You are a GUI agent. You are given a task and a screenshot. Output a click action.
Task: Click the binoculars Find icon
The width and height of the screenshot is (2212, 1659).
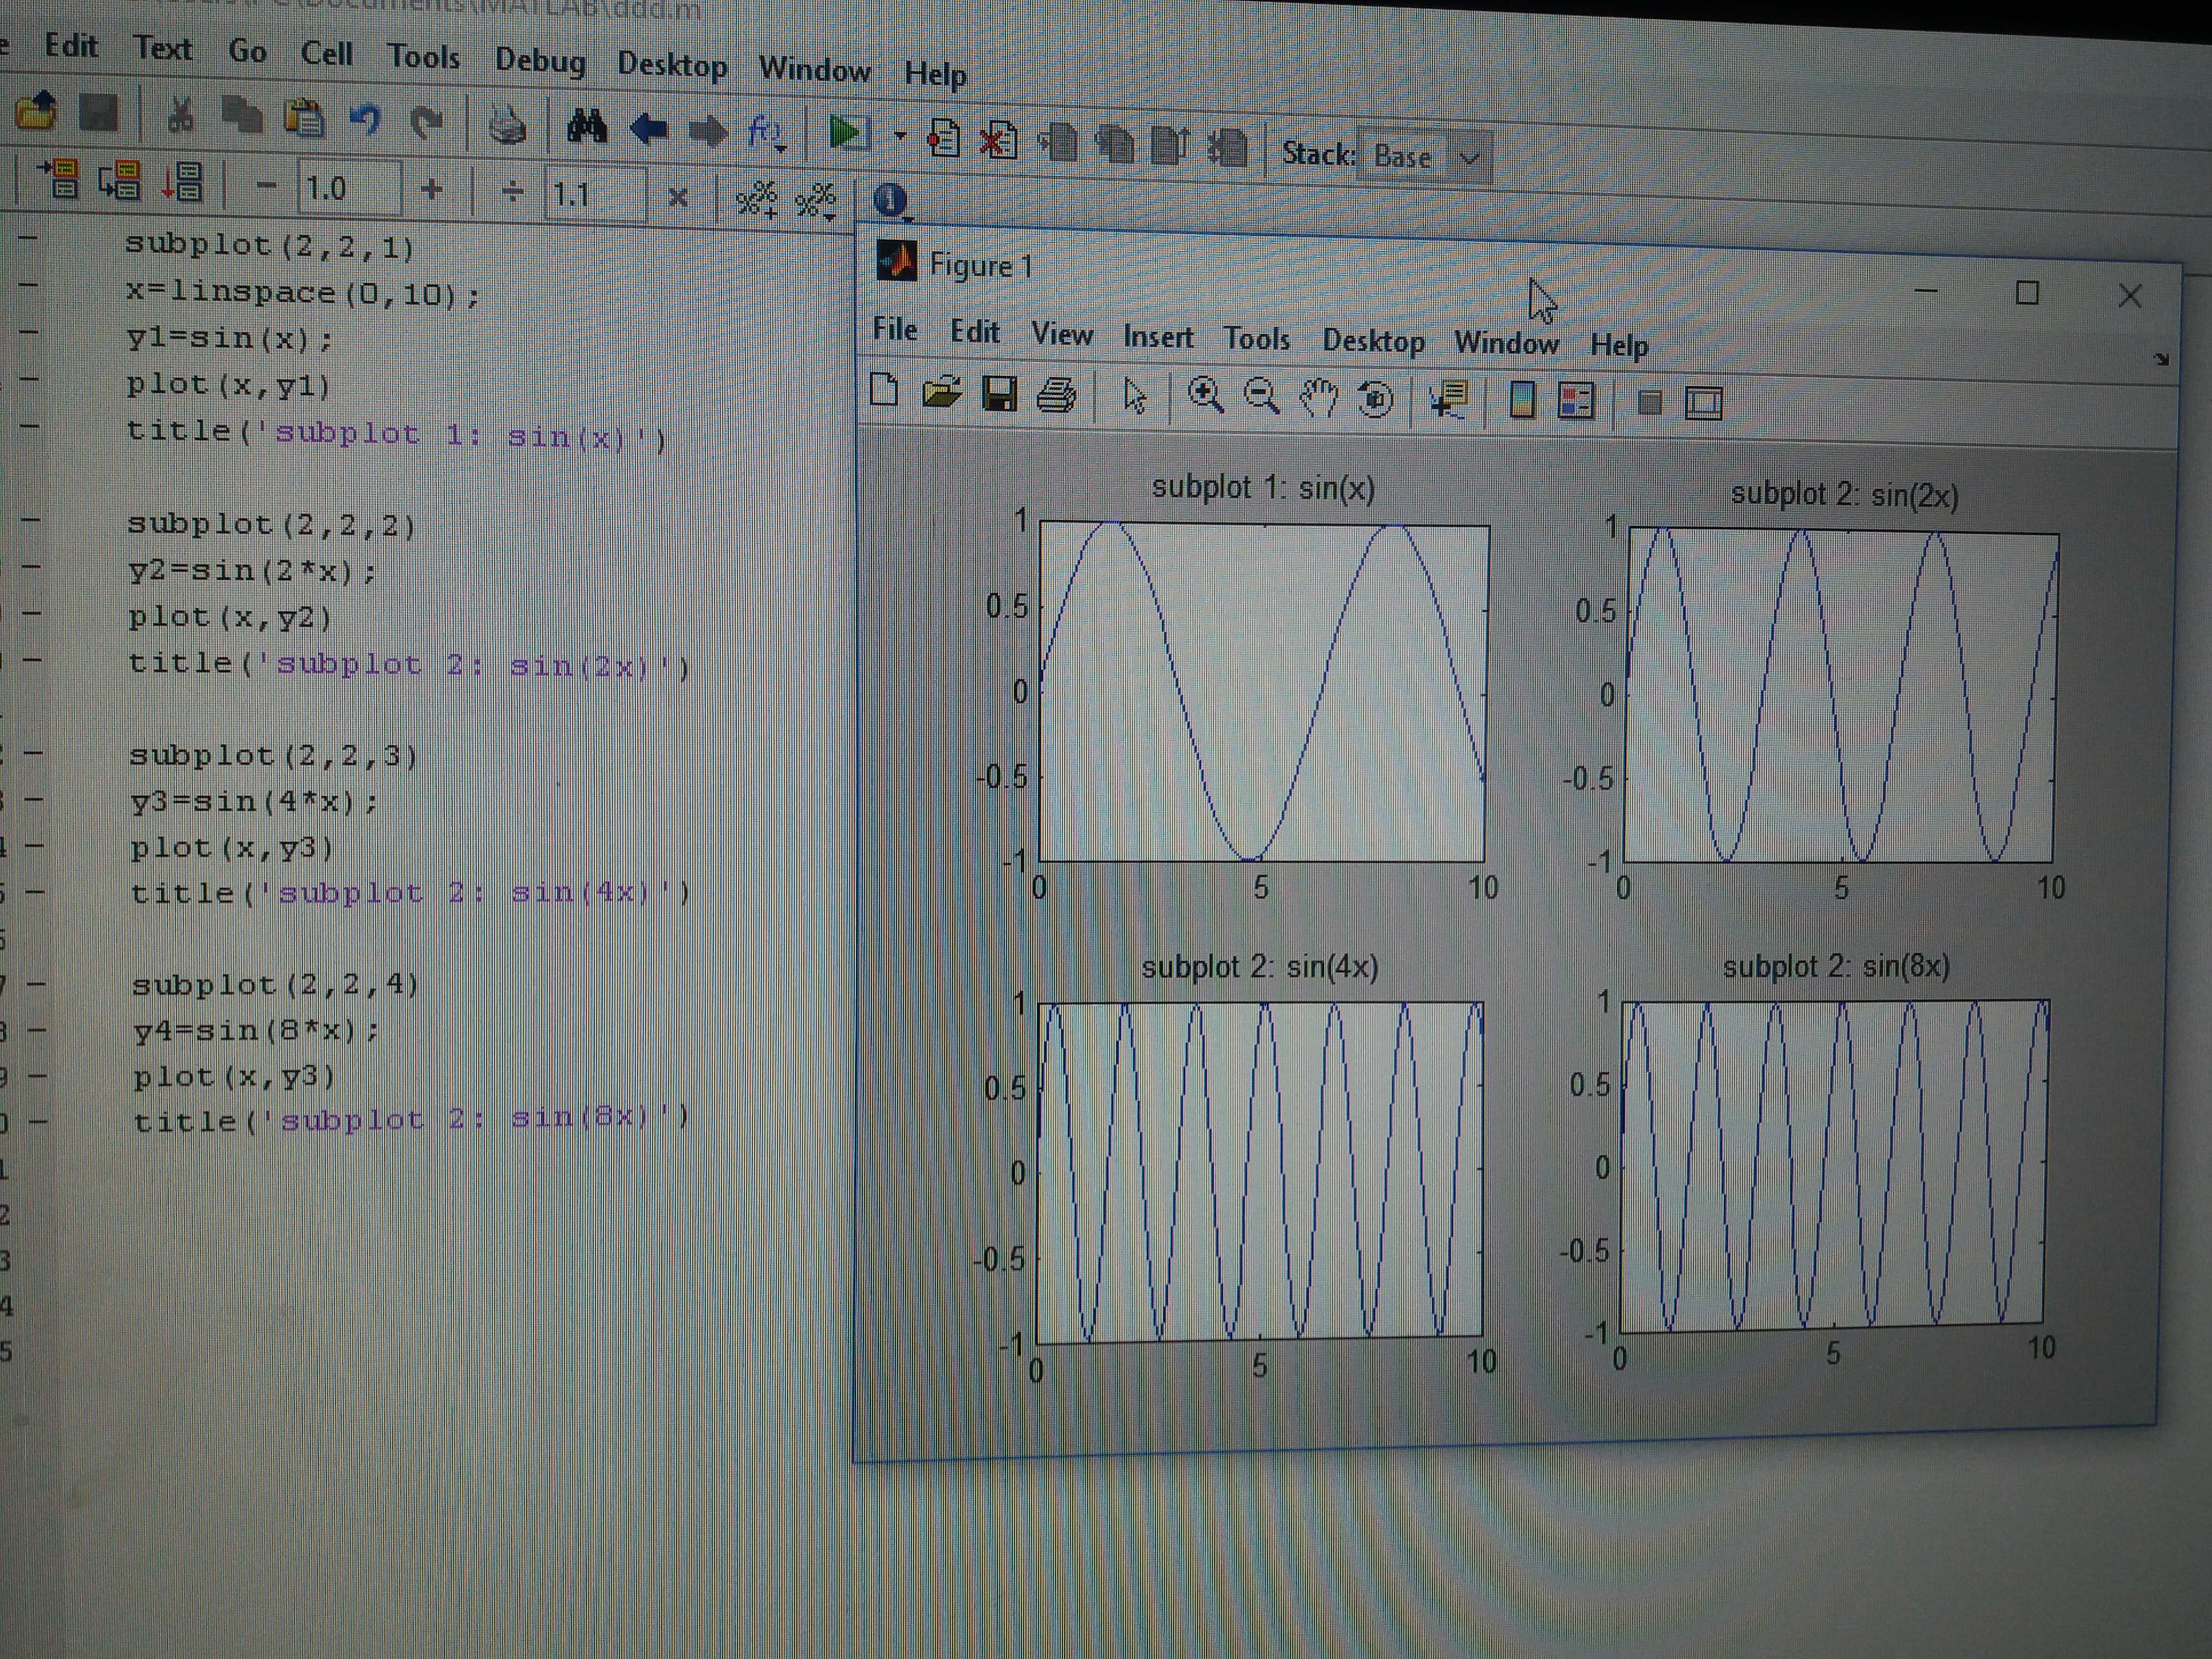tap(587, 127)
